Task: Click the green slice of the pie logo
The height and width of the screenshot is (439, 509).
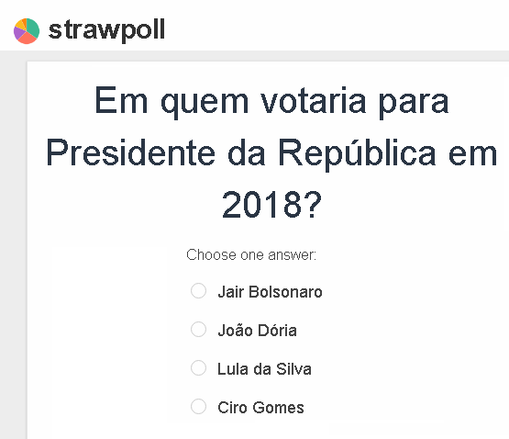Action: click(33, 28)
